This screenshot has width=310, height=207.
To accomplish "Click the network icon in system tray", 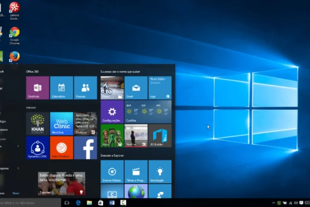I will point(291,202).
